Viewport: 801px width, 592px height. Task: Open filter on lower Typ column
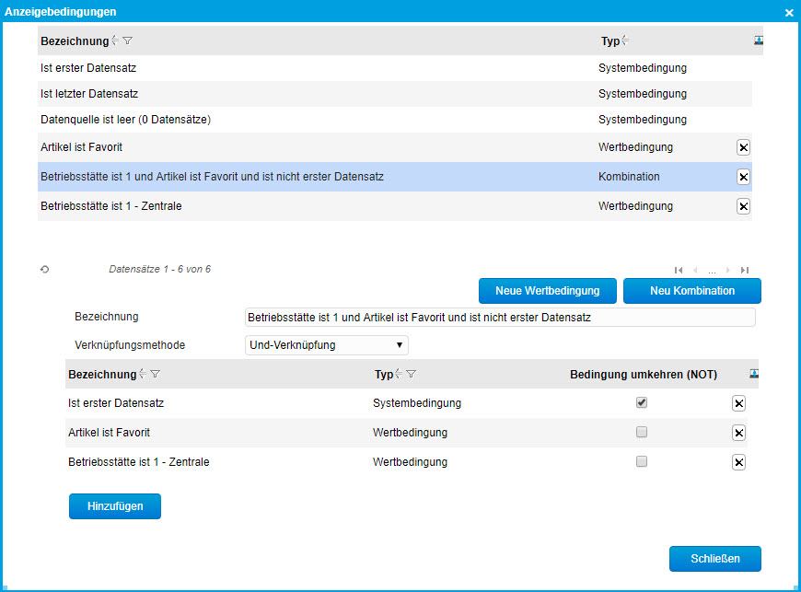411,375
